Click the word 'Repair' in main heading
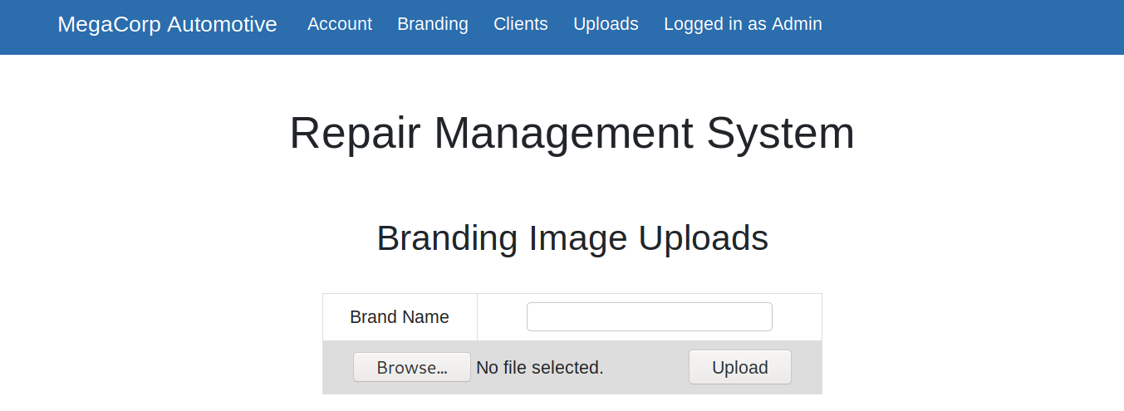The image size is (1124, 411). 355,133
